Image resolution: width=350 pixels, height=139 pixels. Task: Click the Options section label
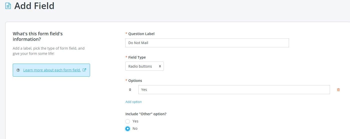(x=135, y=81)
